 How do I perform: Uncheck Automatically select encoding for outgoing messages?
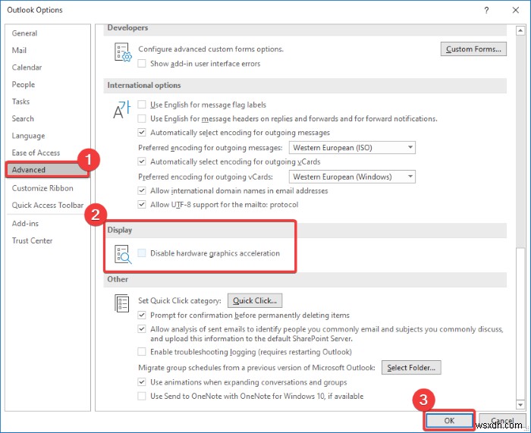coord(142,133)
